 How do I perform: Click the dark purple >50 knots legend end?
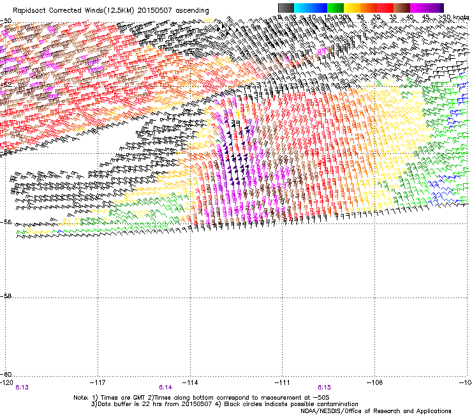click(x=442, y=8)
